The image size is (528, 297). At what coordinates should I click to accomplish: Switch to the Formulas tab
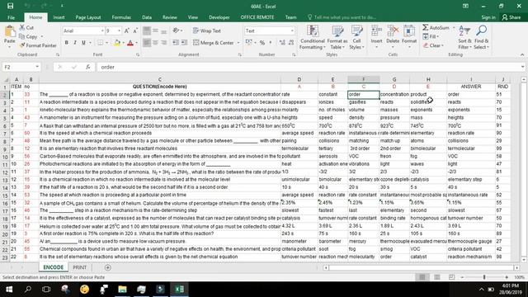tap(121, 17)
